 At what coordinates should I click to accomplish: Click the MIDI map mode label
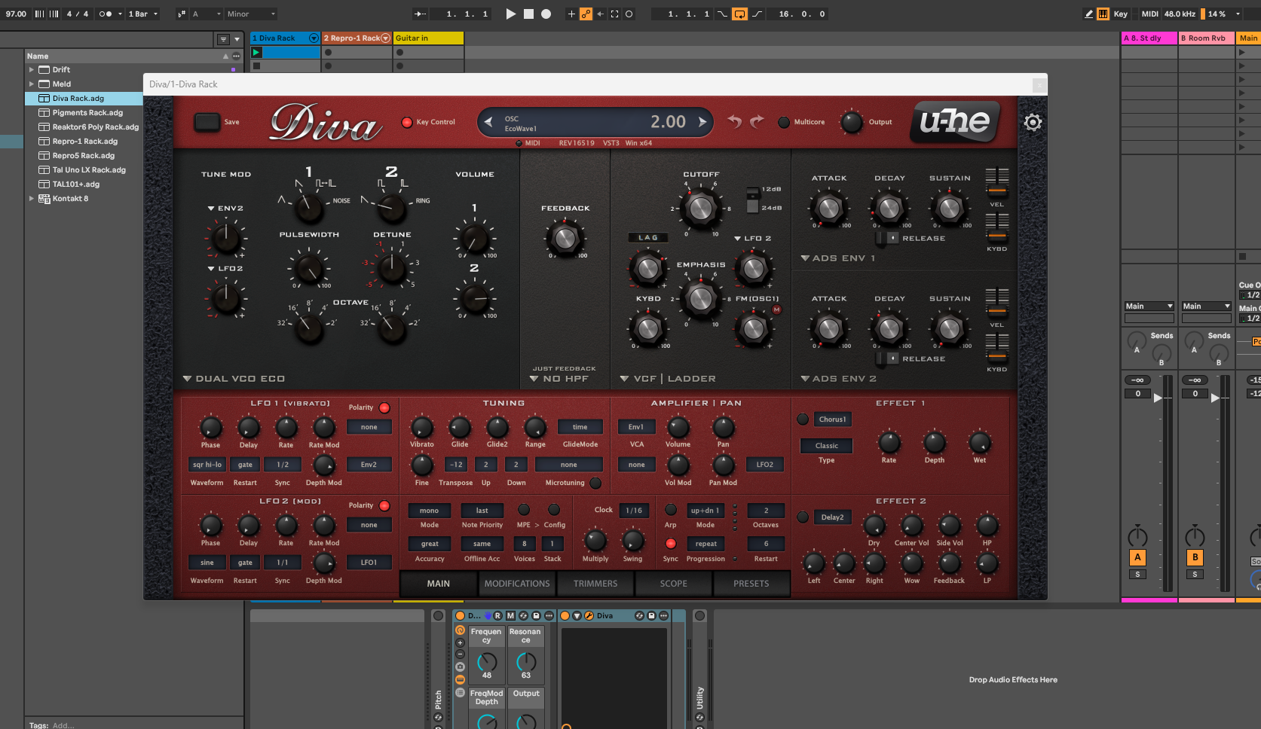1149,14
